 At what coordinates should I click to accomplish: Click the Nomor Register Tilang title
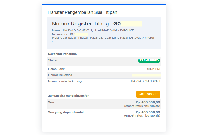(x=82, y=24)
